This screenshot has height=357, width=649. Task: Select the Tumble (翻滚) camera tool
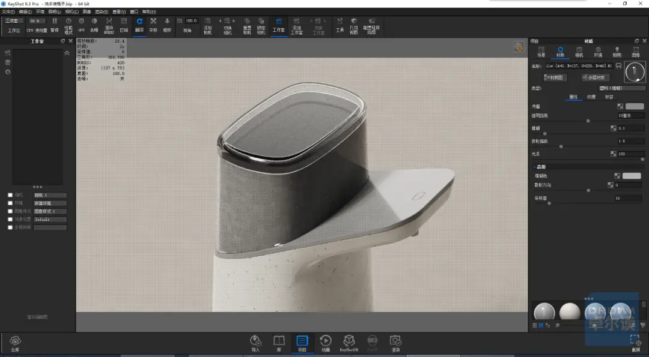pos(139,26)
